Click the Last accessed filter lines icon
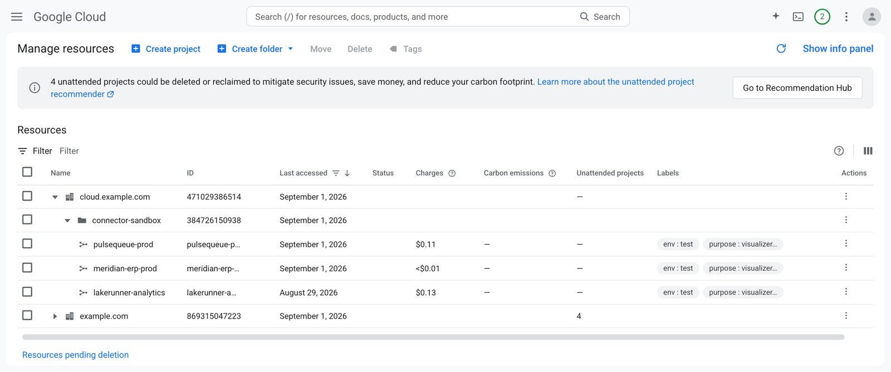 [x=336, y=173]
